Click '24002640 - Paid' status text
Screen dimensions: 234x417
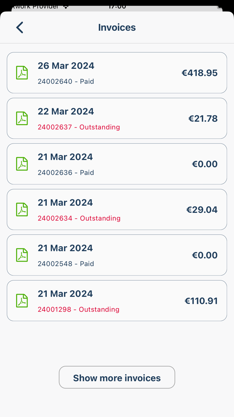pyautogui.click(x=66, y=81)
